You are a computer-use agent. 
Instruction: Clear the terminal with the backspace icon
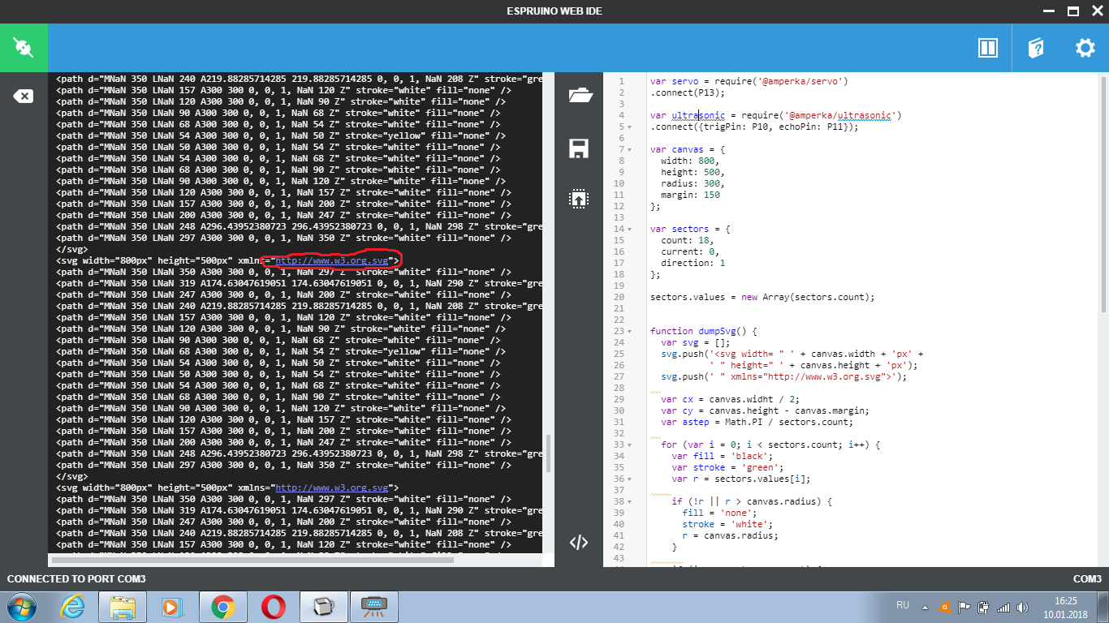pyautogui.click(x=24, y=97)
